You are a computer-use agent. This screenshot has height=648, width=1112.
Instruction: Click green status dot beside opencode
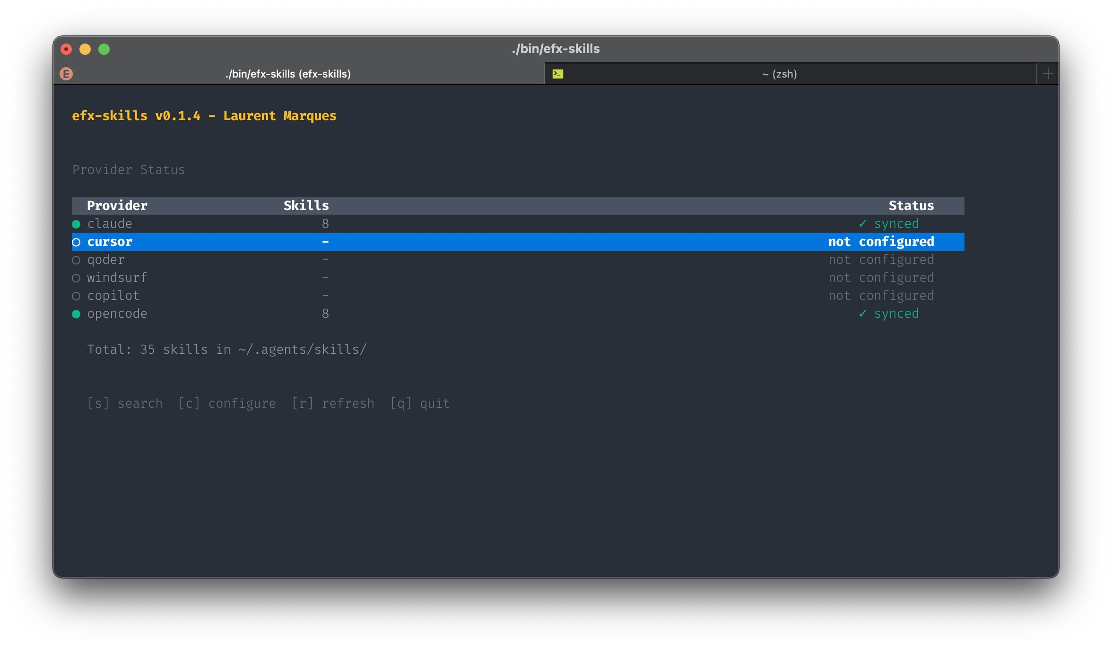[x=76, y=314]
